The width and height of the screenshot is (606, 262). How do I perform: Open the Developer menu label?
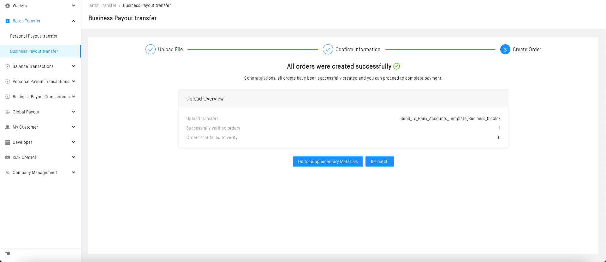[22, 142]
